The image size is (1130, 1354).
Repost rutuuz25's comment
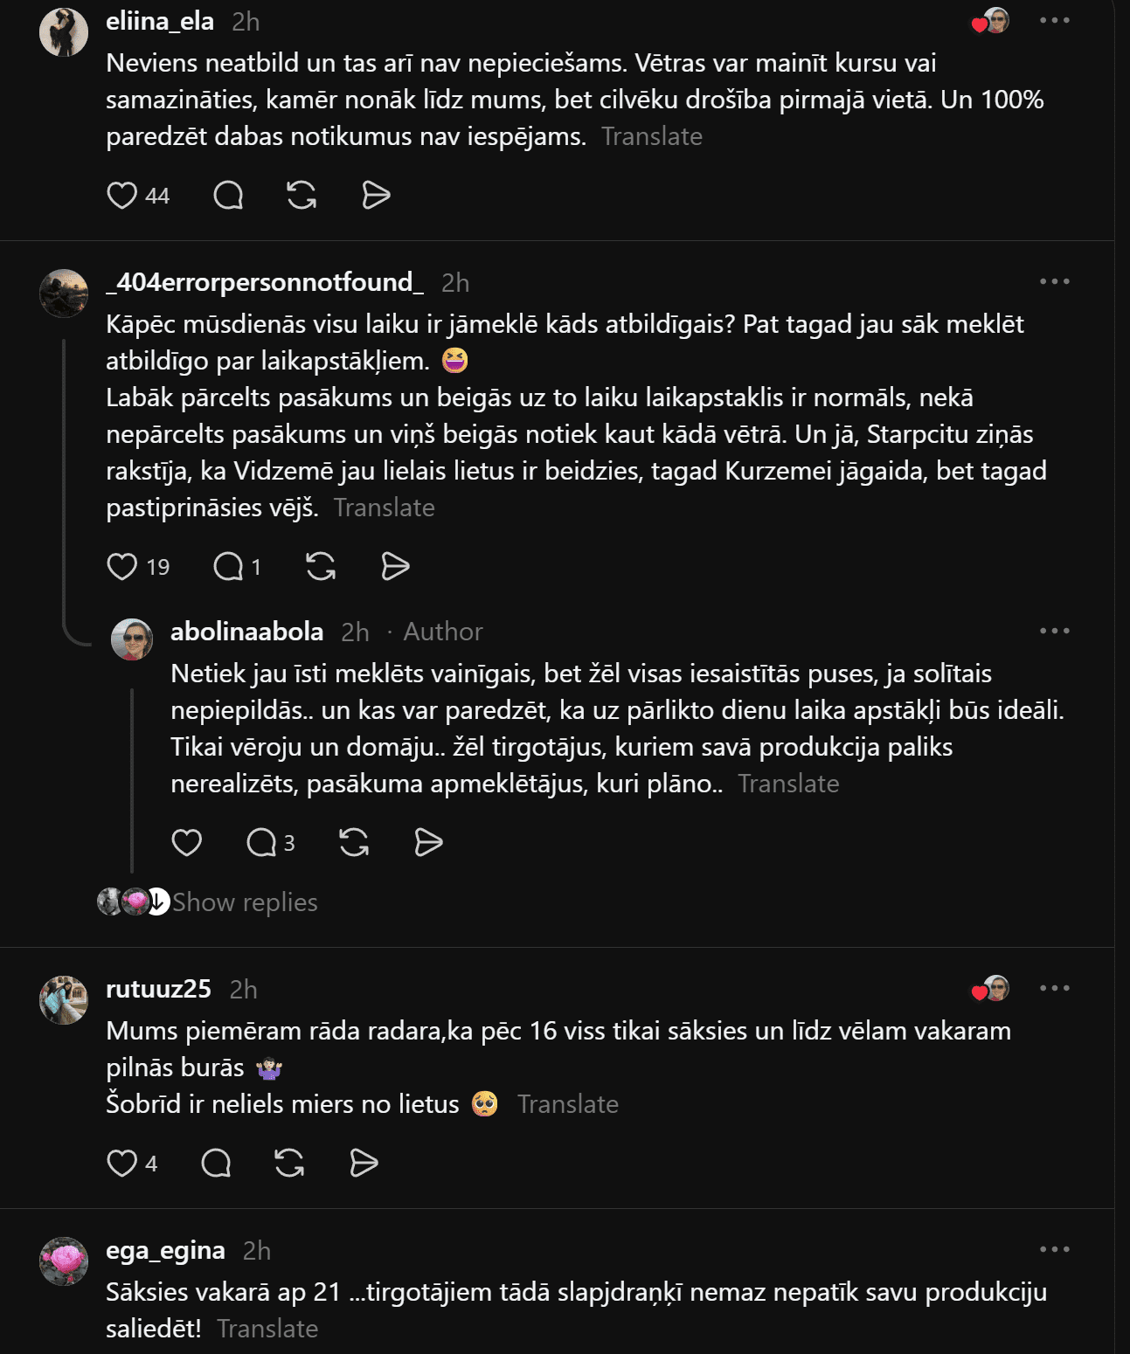tap(289, 1163)
